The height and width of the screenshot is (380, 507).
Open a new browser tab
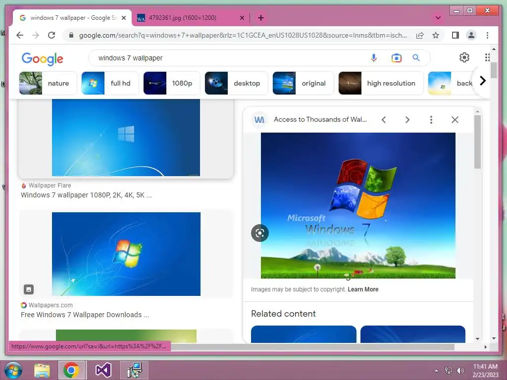pos(261,18)
